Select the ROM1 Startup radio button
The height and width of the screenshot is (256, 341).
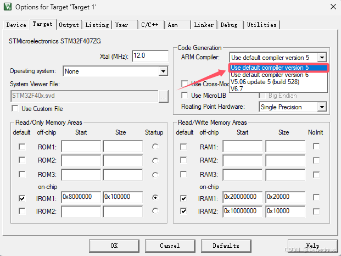tap(155, 147)
